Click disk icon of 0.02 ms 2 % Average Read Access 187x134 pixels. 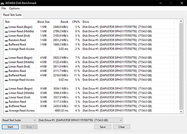[6, 49]
